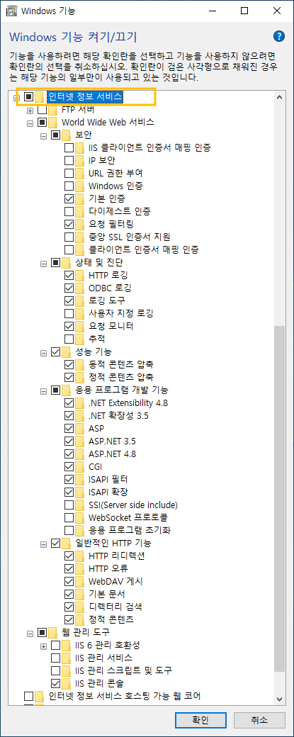Click the folder icon beside ISAPI 필터
Screen dimensions: 294x737
click(81, 480)
